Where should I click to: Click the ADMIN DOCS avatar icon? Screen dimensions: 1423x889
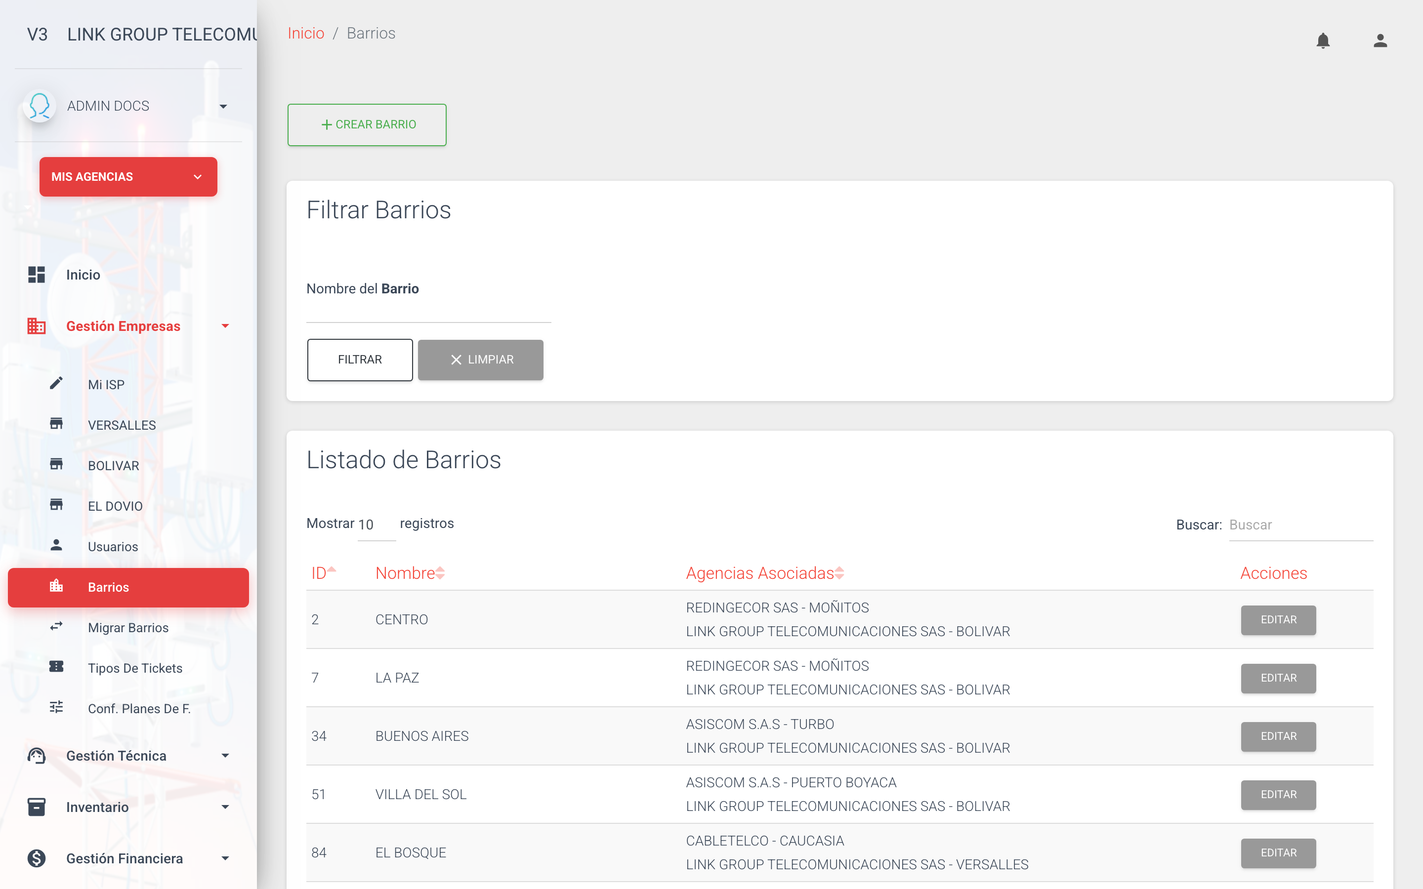coord(40,106)
